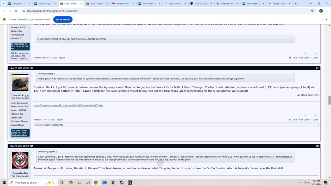Open the #8 permalink in post header

[x=317, y=146]
